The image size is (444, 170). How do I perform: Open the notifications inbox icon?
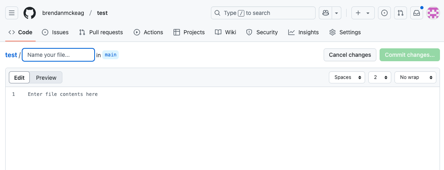[x=417, y=13]
